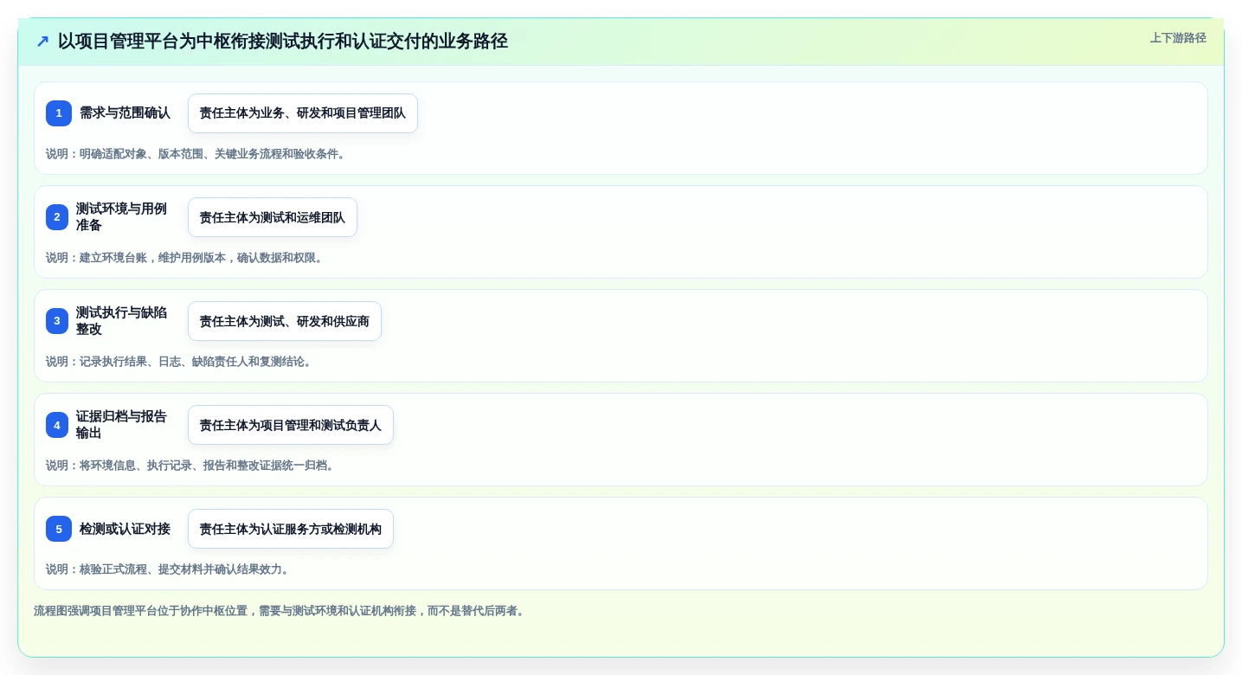
Task: Click description 将环境信息、执行记录 text
Action: (191, 466)
